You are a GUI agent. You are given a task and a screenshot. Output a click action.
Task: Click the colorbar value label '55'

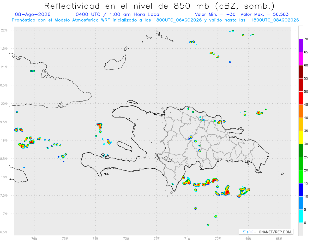[306, 79]
